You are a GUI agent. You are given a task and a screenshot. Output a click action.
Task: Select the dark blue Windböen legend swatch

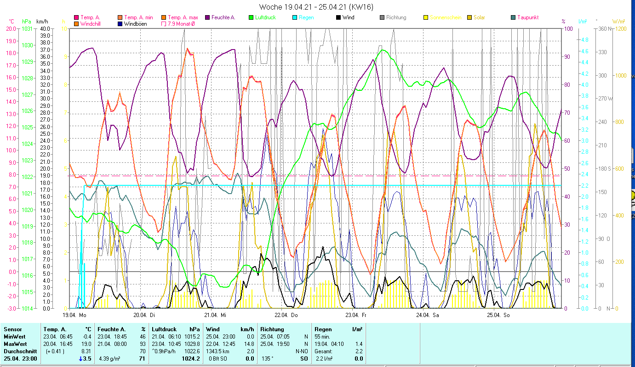click(x=120, y=23)
